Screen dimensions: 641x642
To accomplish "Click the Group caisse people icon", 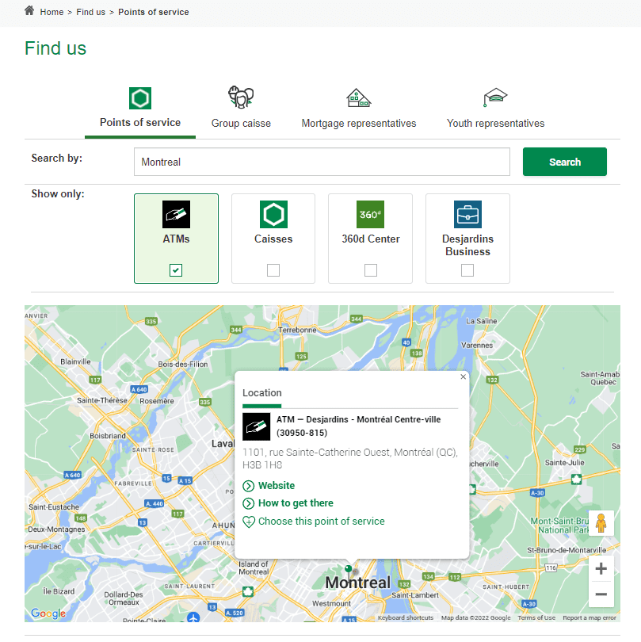I will [241, 97].
